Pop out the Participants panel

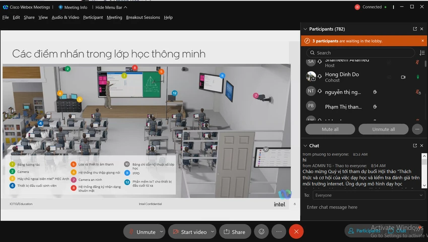pos(415,29)
